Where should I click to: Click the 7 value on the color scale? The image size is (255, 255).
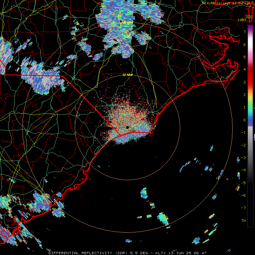click(x=245, y=32)
